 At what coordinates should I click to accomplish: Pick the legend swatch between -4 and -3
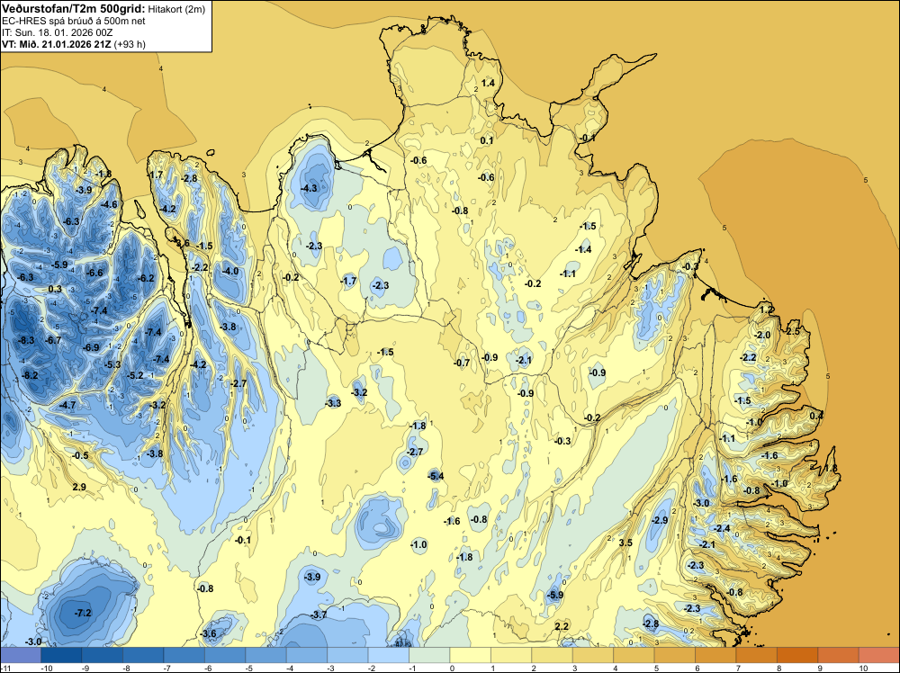coord(307,655)
